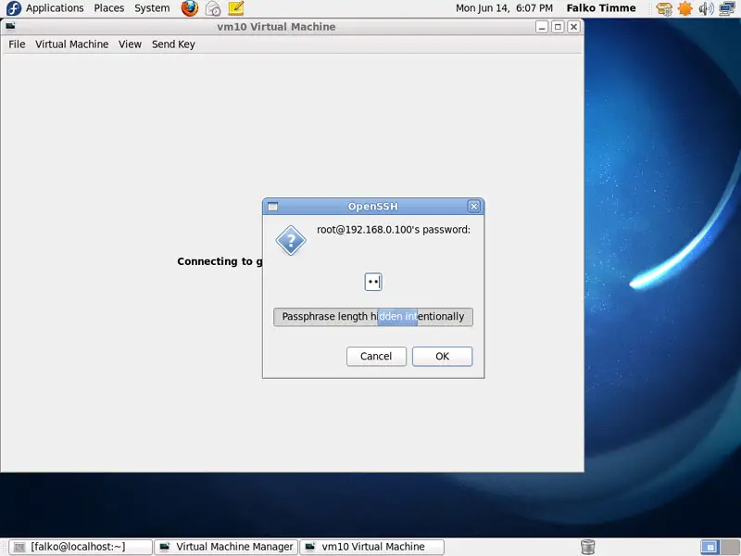Minimize the vm10 Virtual Machine window
Image resolution: width=741 pixels, height=556 pixels.
(x=542, y=27)
